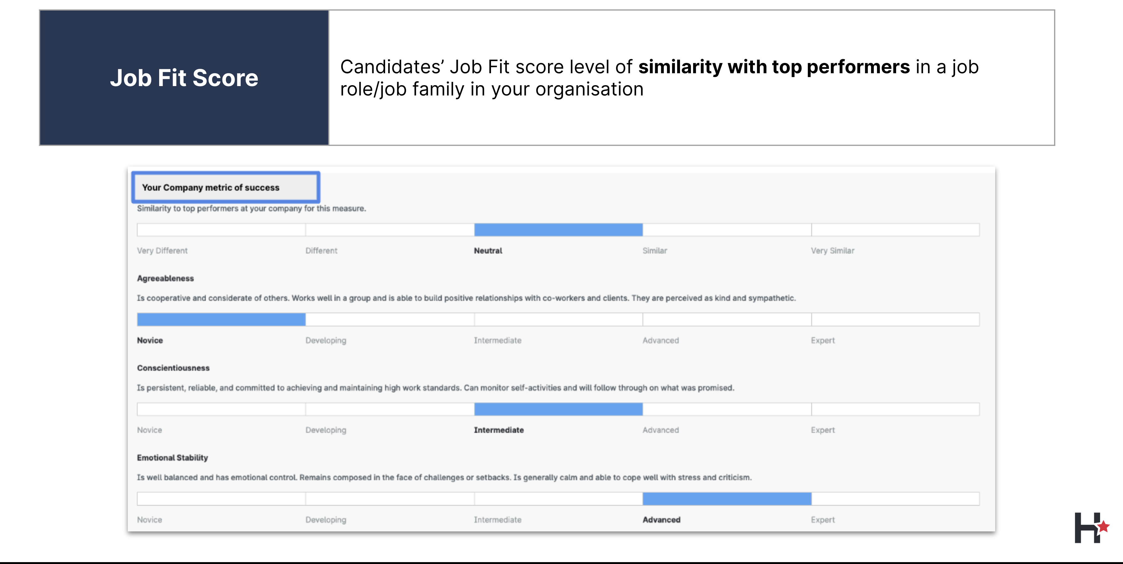Viewport: 1123px width, 564px height.
Task: Click the blue Intermediate segment of Conscientiousness bar
Action: pyautogui.click(x=558, y=409)
